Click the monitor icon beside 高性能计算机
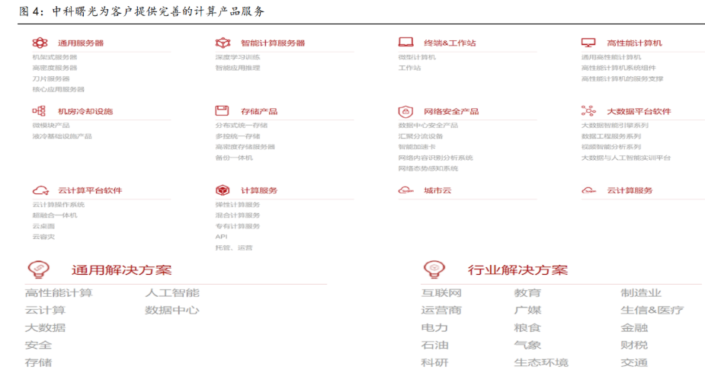Screen dimensions: 705x373 pos(588,43)
